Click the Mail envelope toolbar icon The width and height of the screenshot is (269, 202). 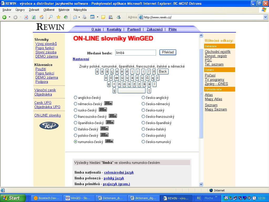75,17
